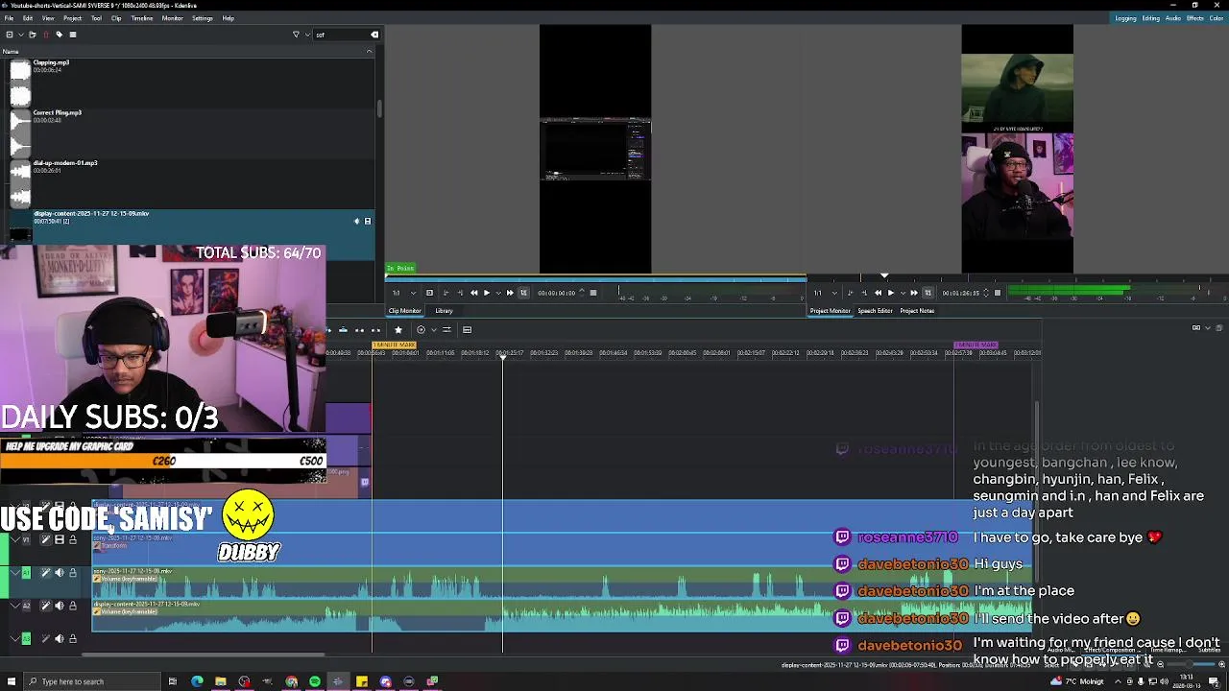Click Set Zone In on Project Monitor
1229x691 pixels.
pos(850,293)
